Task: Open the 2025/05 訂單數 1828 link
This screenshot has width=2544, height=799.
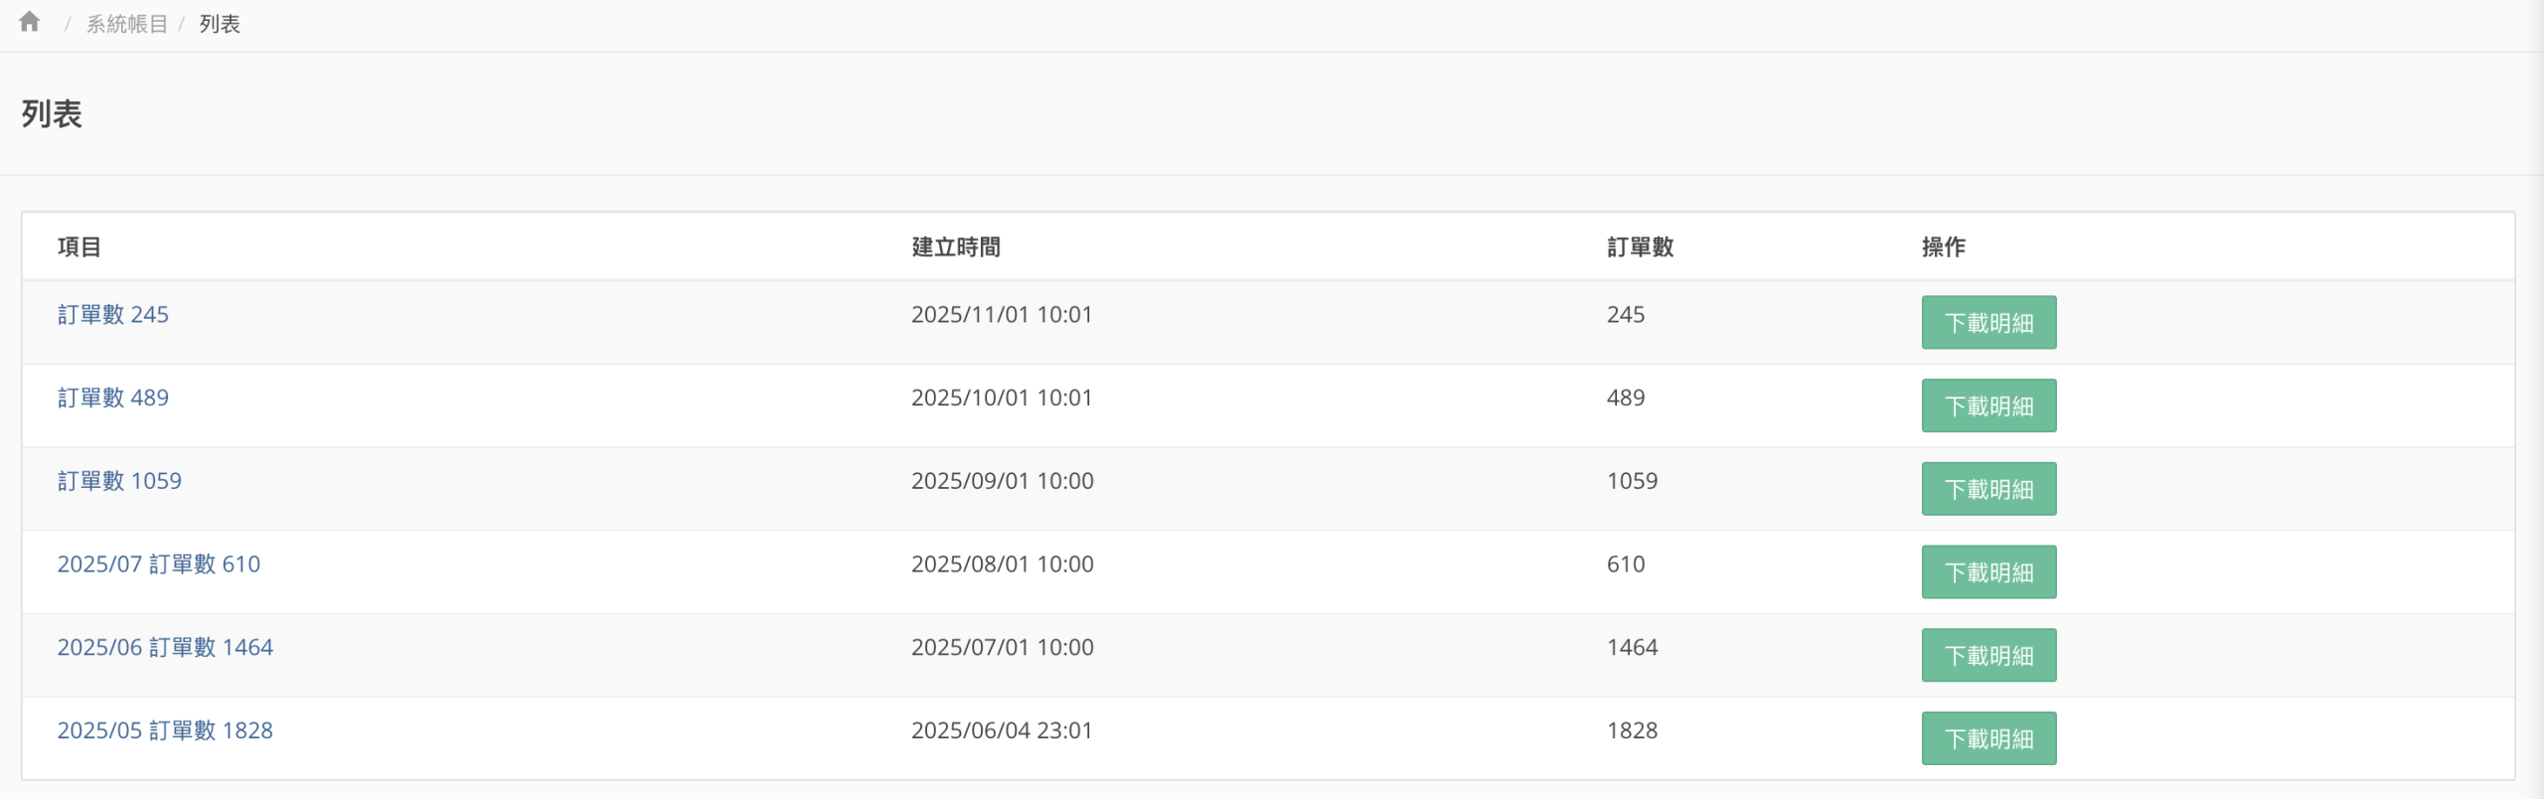Action: (165, 731)
